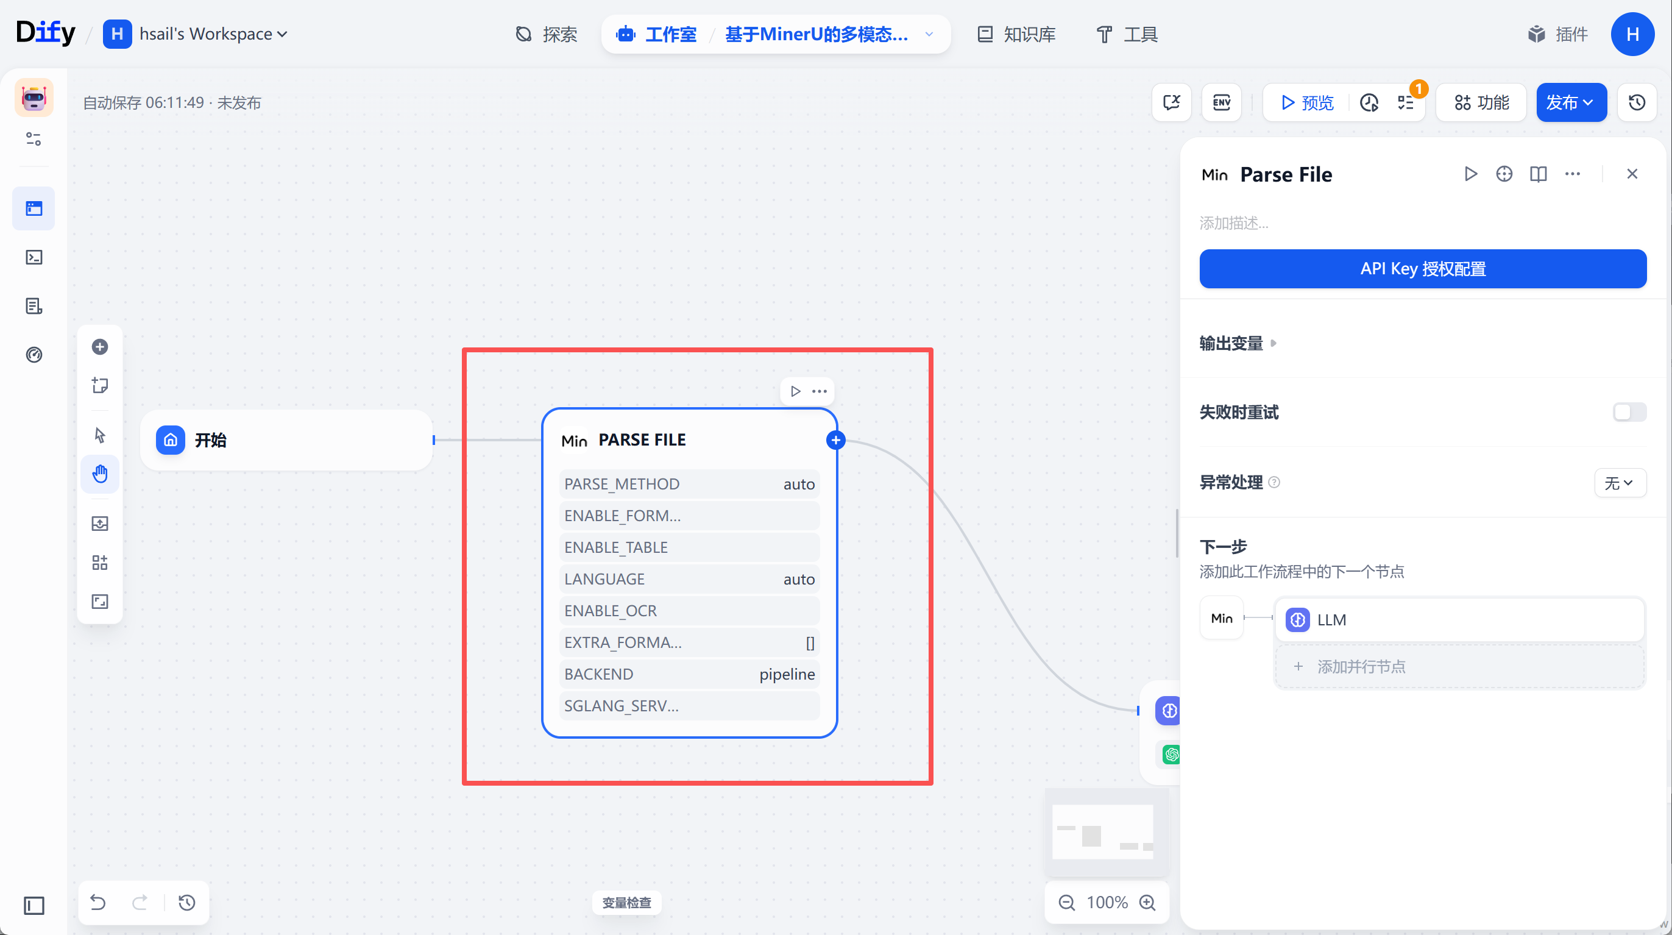Image resolution: width=1672 pixels, height=935 pixels.
Task: Expand the app switcher chevron beside 基于MinerU
Action: pos(929,34)
